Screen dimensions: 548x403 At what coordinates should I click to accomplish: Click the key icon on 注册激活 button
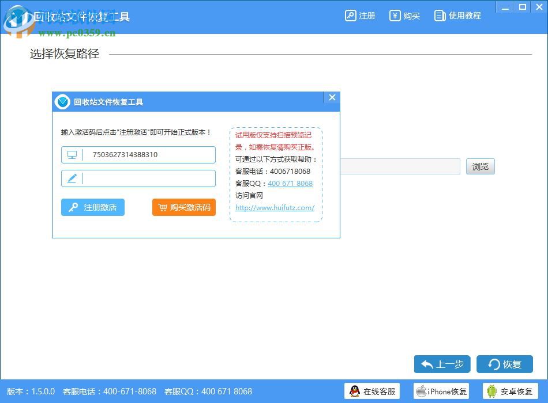coord(74,207)
